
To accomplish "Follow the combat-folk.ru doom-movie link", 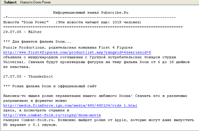I will 52,115.
